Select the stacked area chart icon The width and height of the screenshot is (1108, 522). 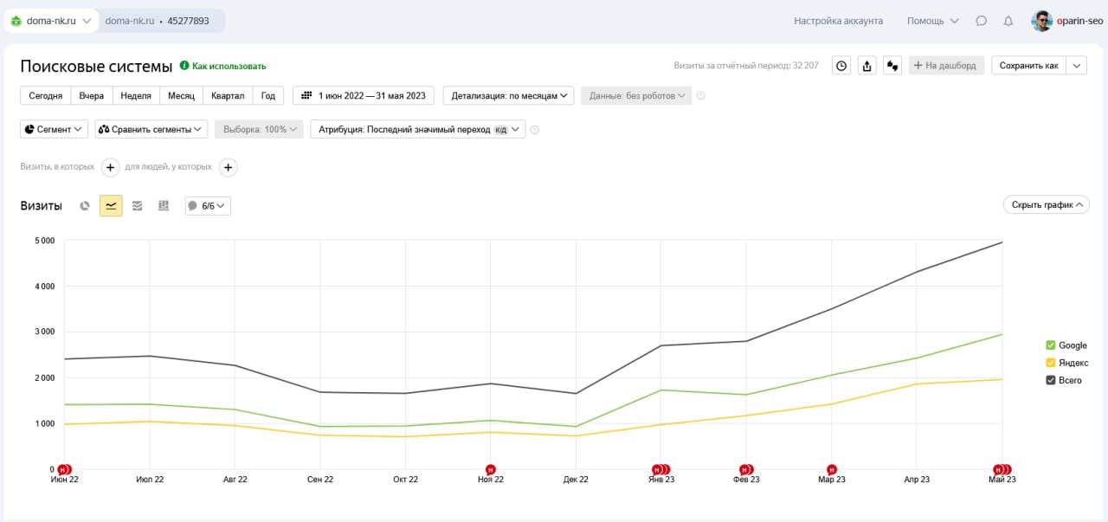click(x=137, y=206)
